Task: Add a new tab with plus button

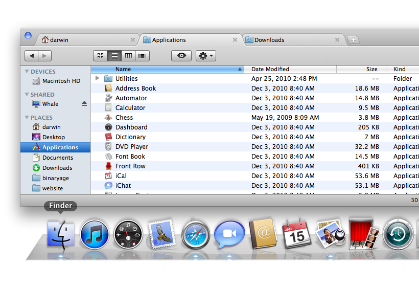Action: pyautogui.click(x=353, y=40)
